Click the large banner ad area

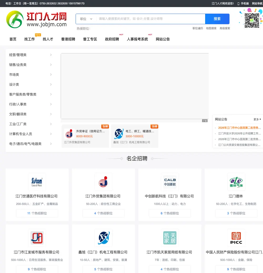click(x=135, y=86)
